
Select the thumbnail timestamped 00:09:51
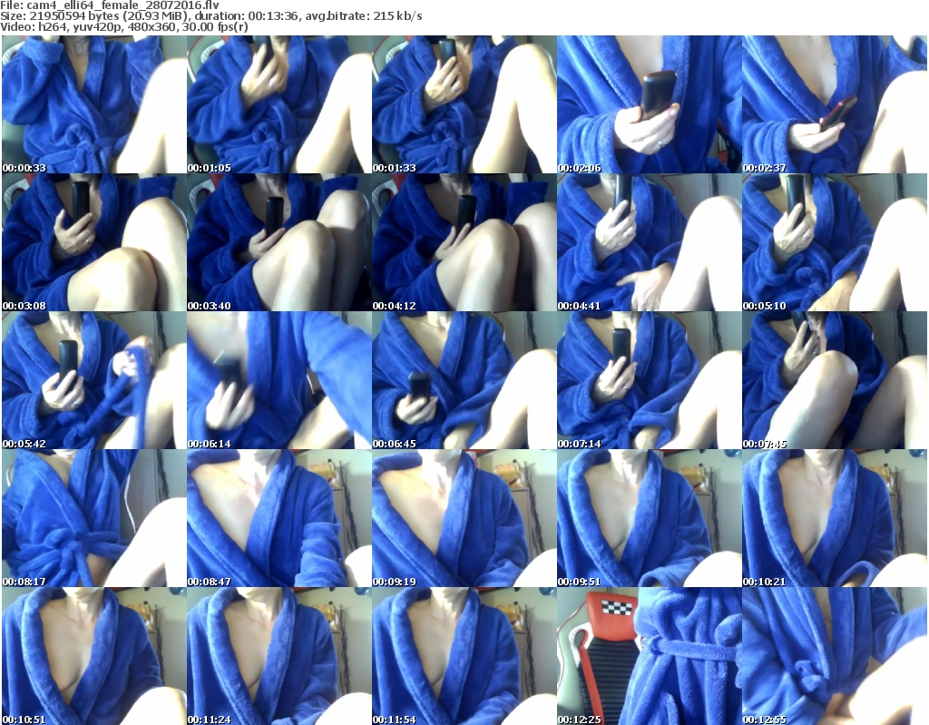(x=650, y=519)
